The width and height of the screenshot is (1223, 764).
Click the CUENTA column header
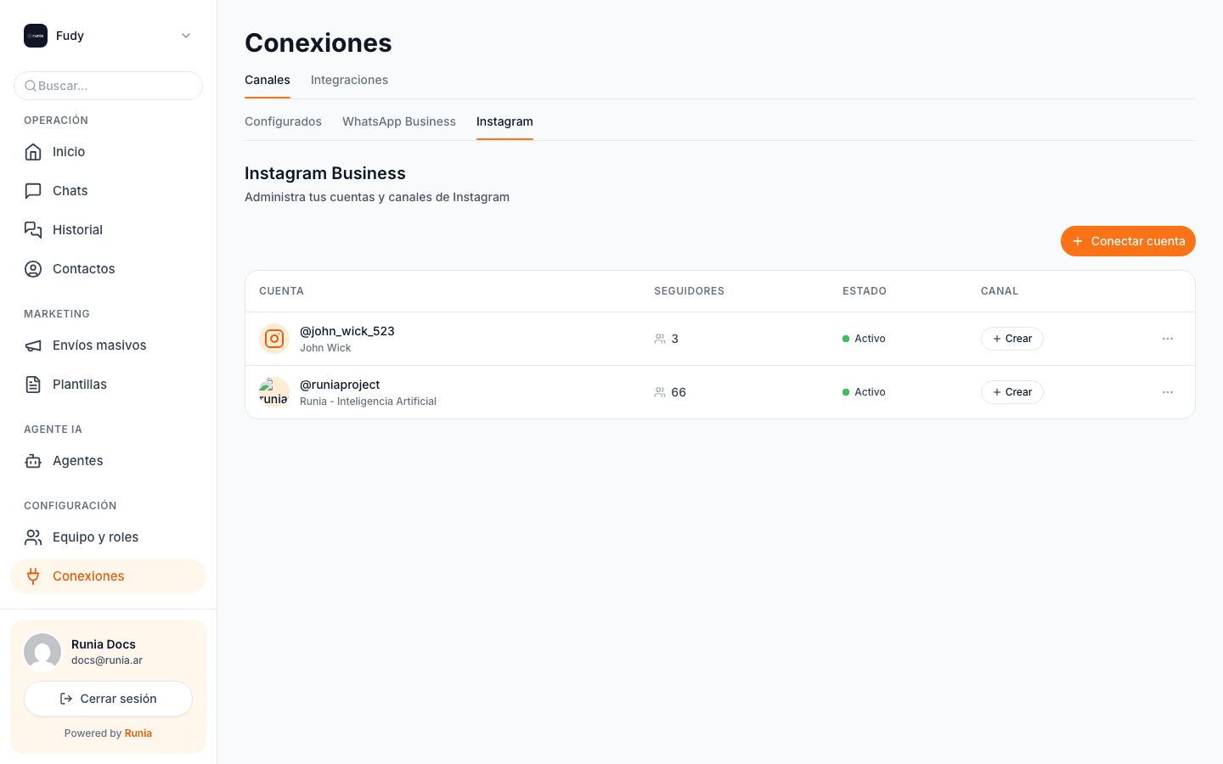(281, 291)
